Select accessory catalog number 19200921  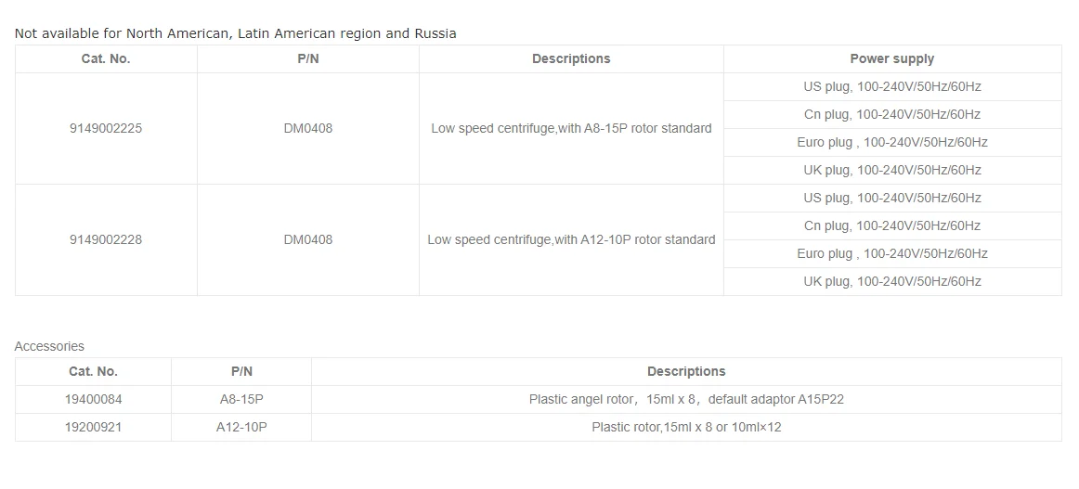(93, 427)
